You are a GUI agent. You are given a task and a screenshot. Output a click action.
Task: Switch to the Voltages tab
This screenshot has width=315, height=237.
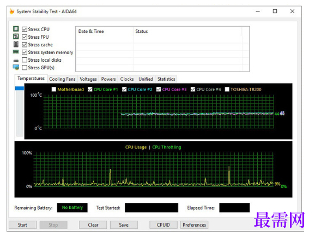[x=88, y=79]
